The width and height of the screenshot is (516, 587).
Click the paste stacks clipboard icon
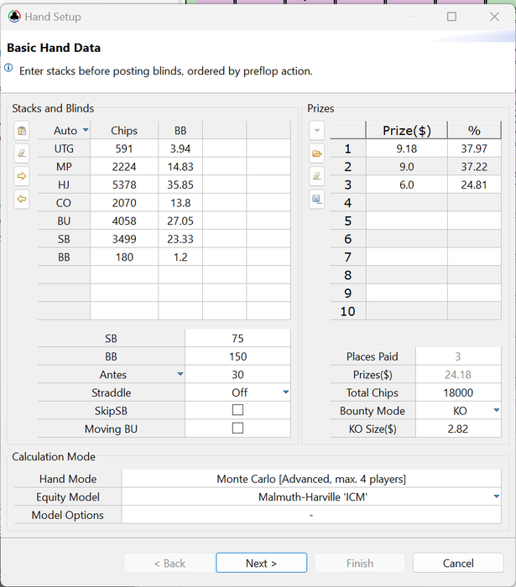tap(22, 131)
